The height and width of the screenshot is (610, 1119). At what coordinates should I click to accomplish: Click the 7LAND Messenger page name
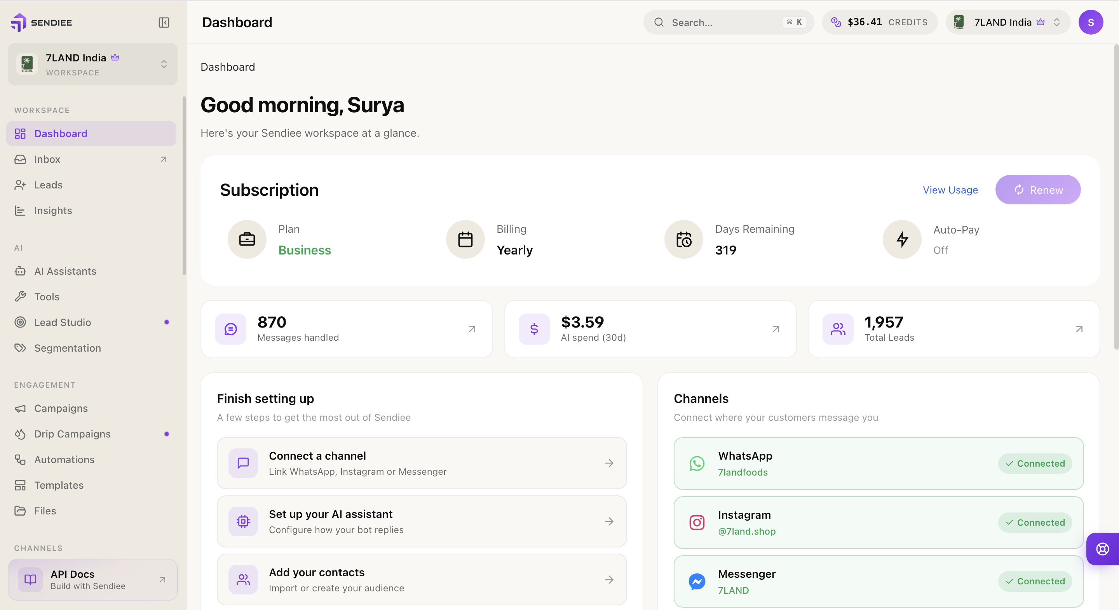[x=733, y=591]
